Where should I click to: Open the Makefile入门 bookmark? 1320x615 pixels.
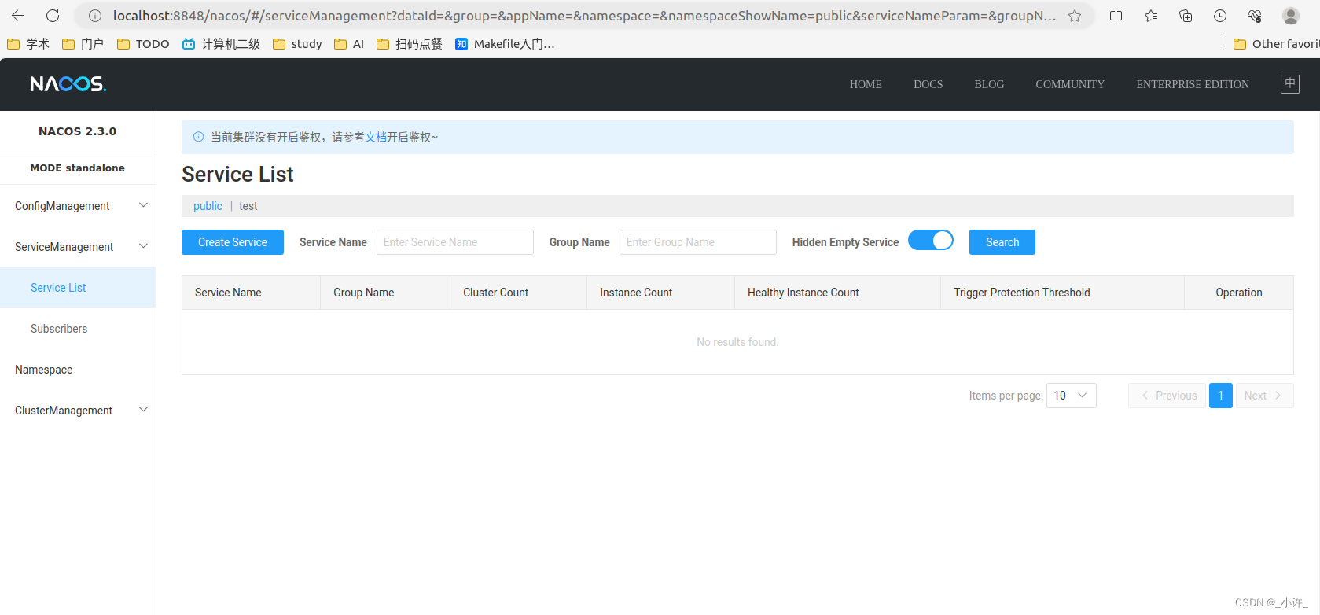click(505, 44)
